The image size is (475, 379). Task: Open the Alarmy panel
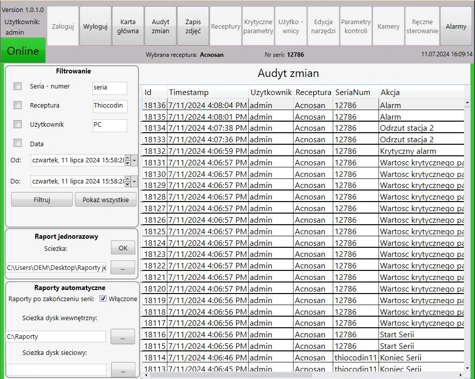click(x=456, y=26)
